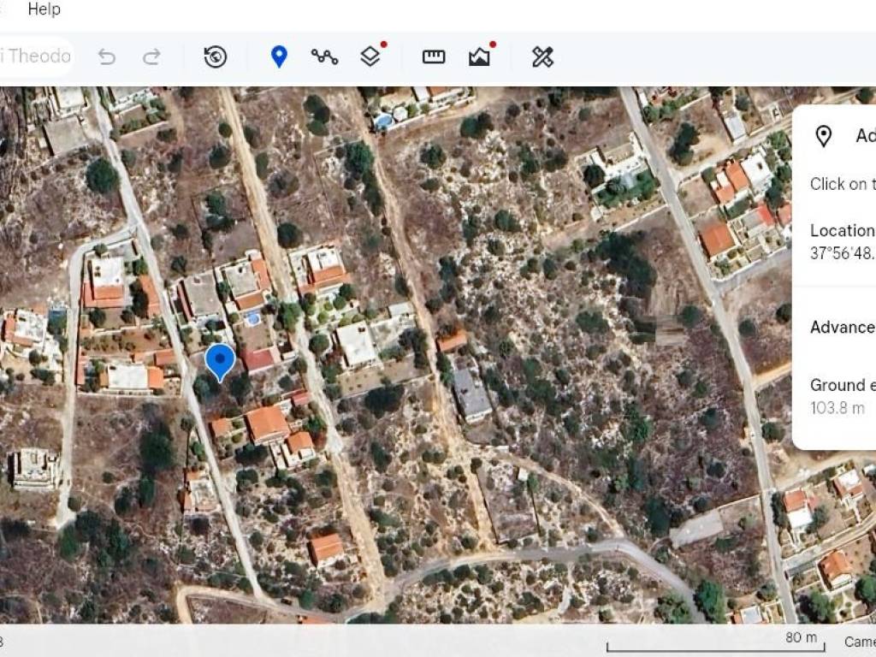Viewport: 876px width, 657px height.
Task: Click the 80 m scale bar
Action: click(714, 642)
